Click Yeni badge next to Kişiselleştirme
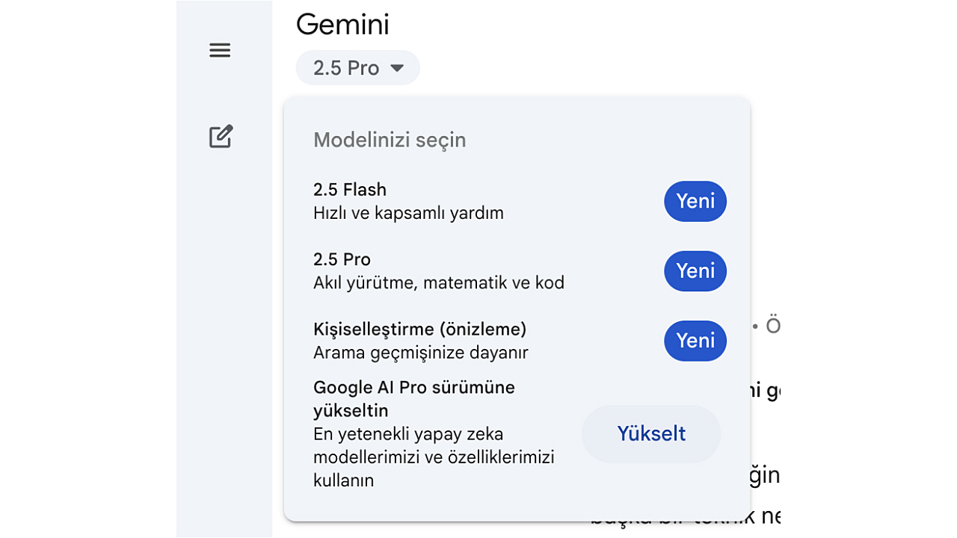Screen dimensions: 957x538 [695, 341]
